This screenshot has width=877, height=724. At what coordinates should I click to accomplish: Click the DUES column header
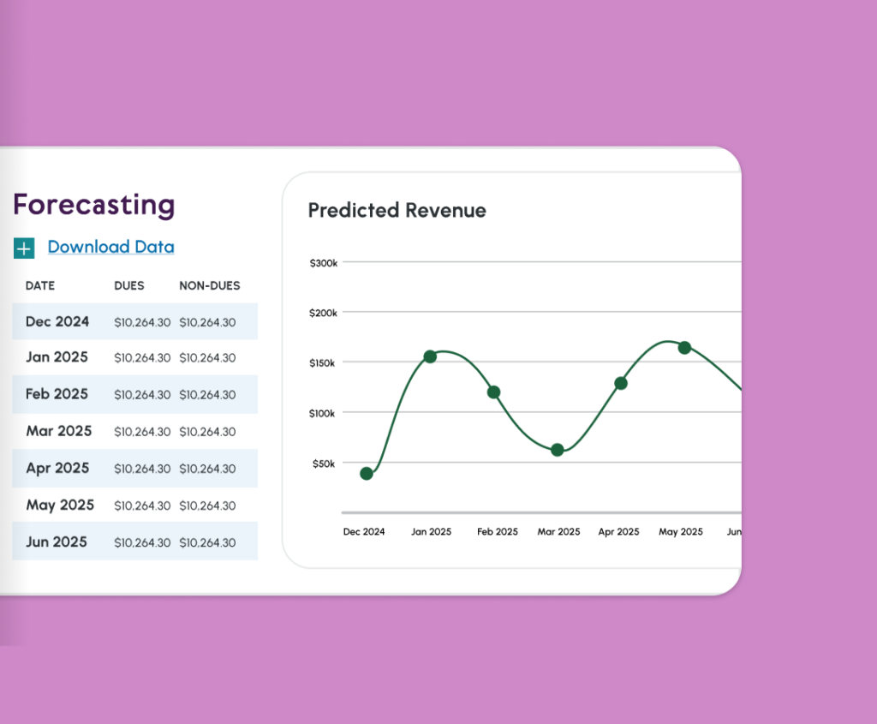coord(129,286)
